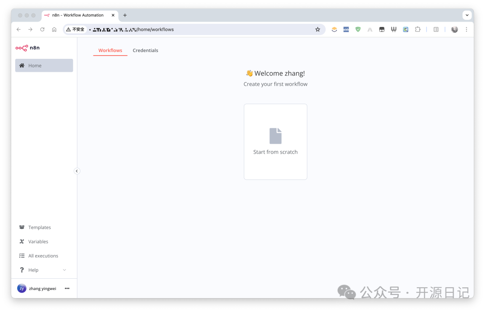Reload the page in browser
Screen dimensions: 485x312
click(42, 30)
